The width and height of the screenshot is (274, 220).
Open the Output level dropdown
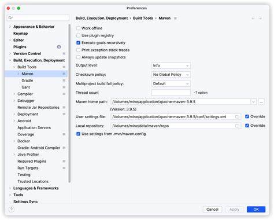pyautogui.click(x=171, y=65)
